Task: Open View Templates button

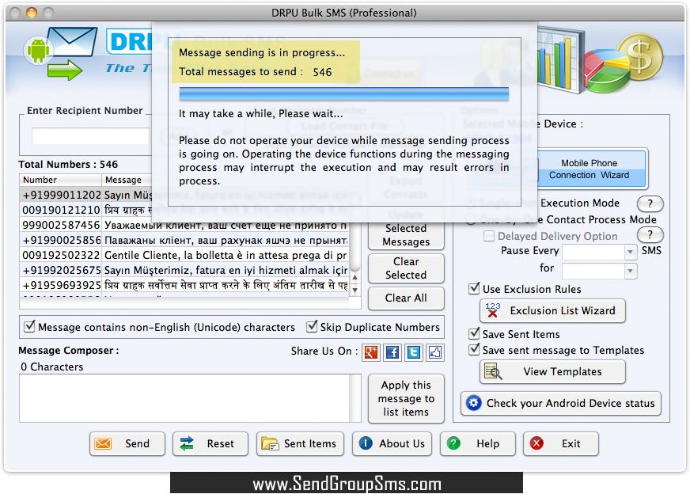Action: (x=552, y=371)
